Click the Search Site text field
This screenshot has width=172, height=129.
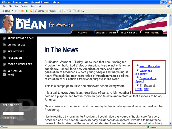point(13,113)
